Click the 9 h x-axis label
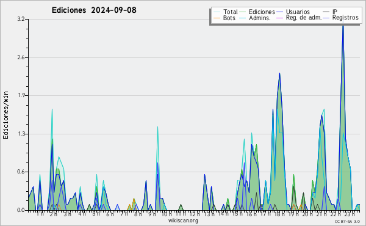Viewport: 366px width, 226px height. [x=152, y=214]
